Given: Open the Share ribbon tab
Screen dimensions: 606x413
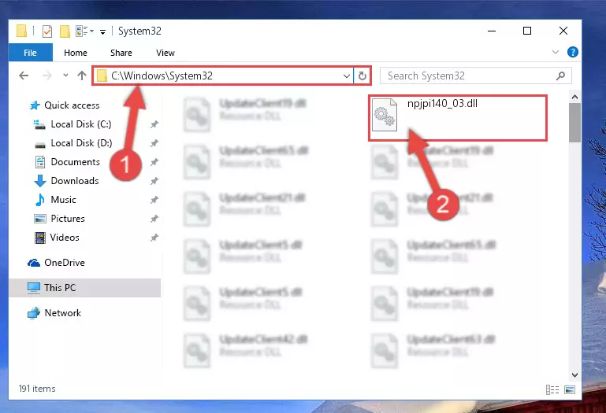Looking at the screenshot, I should pos(121,53).
